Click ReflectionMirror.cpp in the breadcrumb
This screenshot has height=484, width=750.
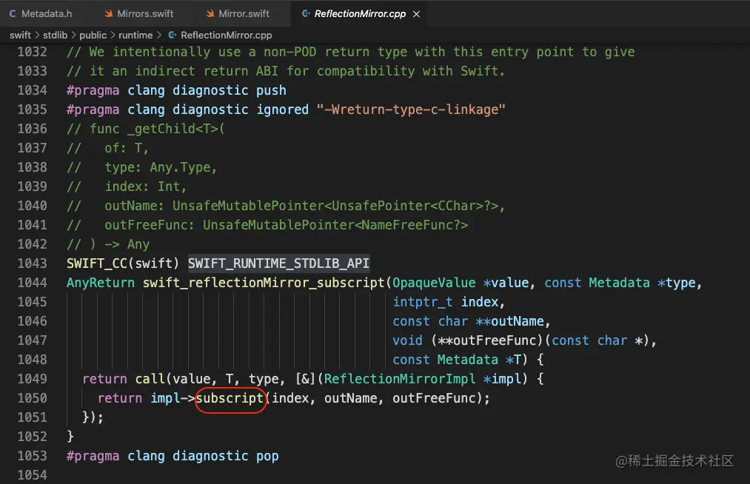tap(227, 35)
